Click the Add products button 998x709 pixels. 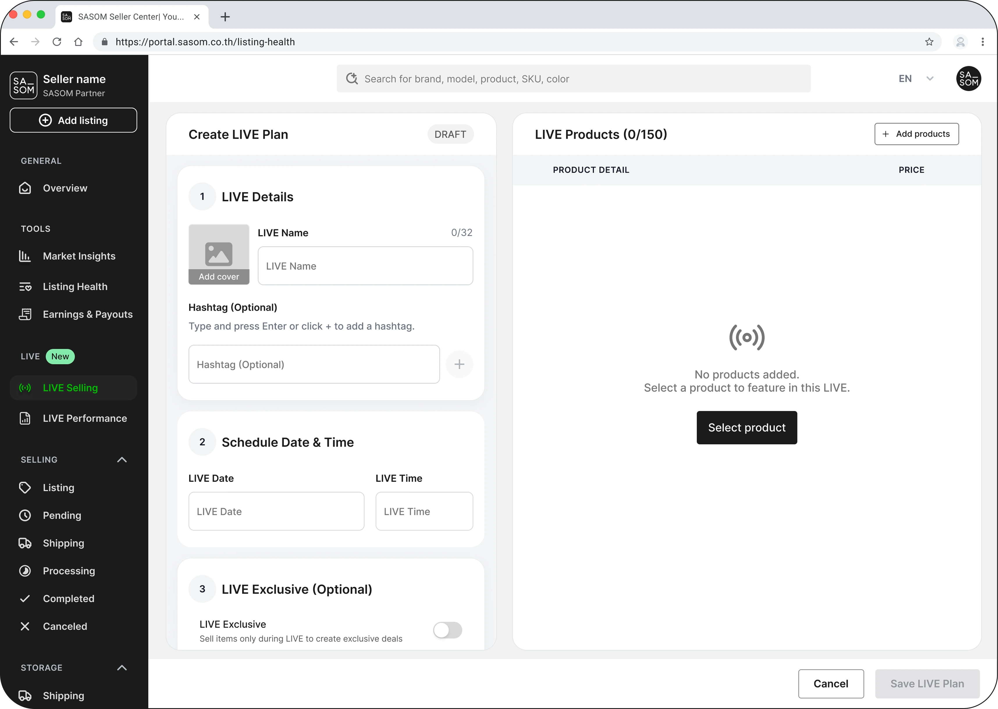[x=917, y=134]
